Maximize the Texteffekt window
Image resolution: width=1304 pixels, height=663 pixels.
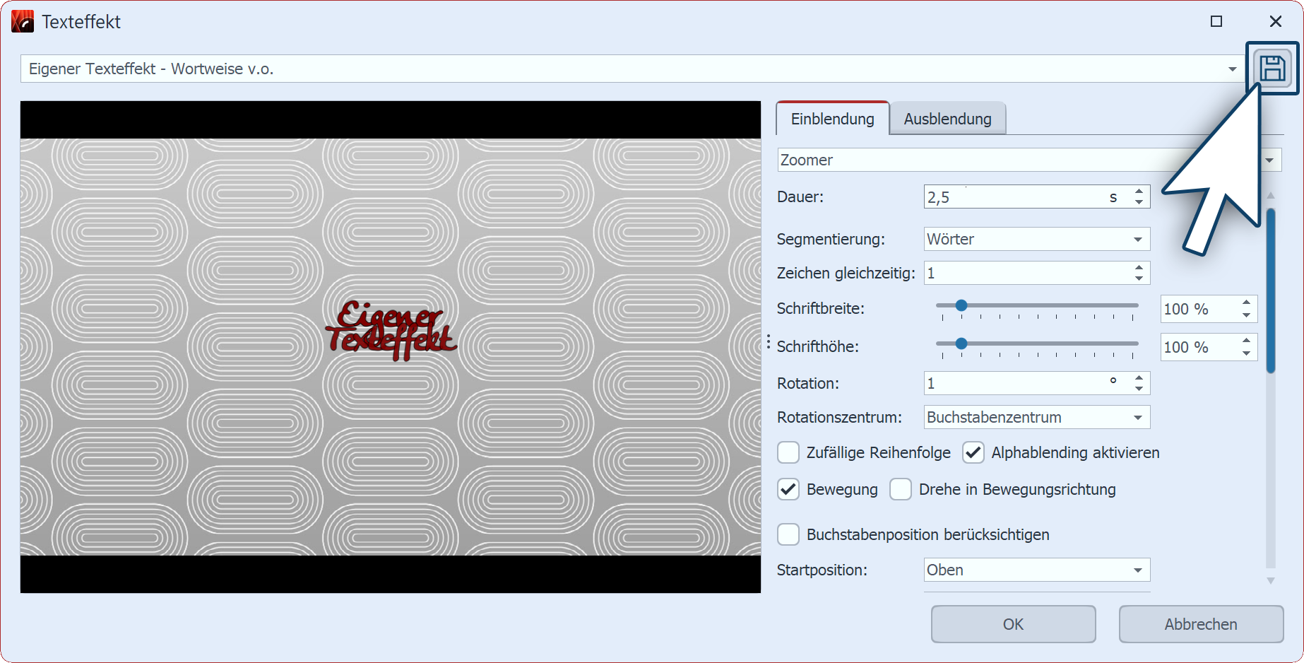1216,22
